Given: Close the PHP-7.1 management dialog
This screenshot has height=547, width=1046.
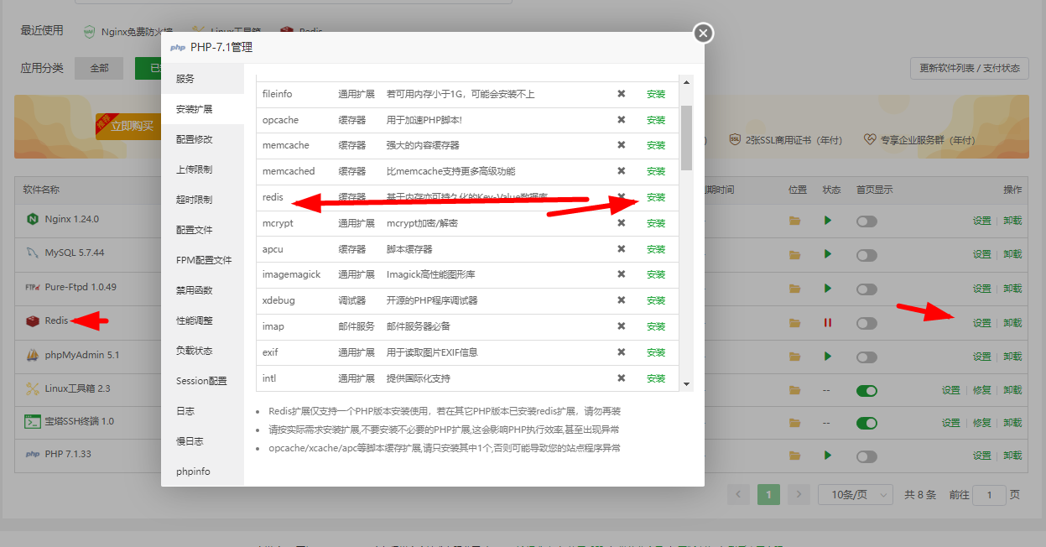Looking at the screenshot, I should tap(703, 33).
